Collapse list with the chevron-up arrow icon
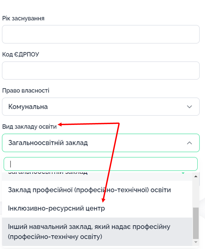The width and height of the screenshot is (205, 249). coord(190,143)
